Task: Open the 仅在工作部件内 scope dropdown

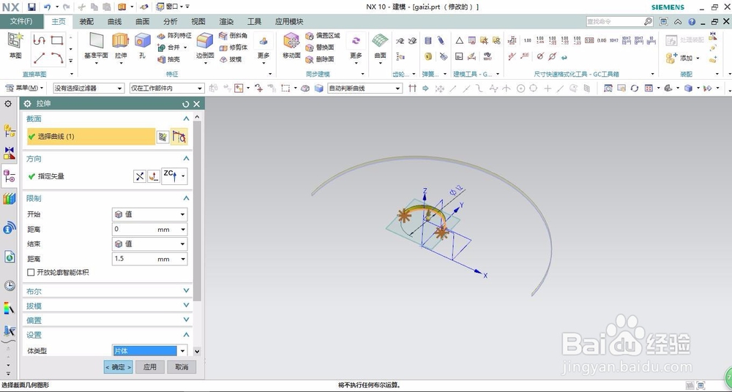Action: [167, 88]
